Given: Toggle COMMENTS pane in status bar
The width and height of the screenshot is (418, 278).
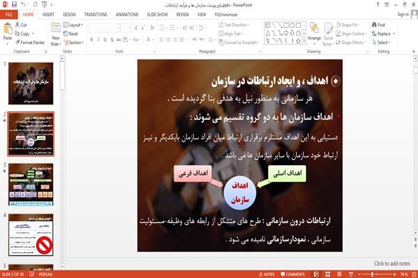Looking at the screenshot, I should click(x=293, y=275).
